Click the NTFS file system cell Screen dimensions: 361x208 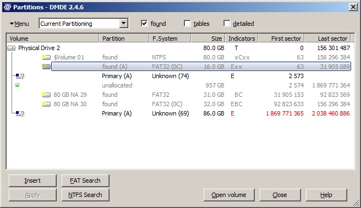click(159, 57)
